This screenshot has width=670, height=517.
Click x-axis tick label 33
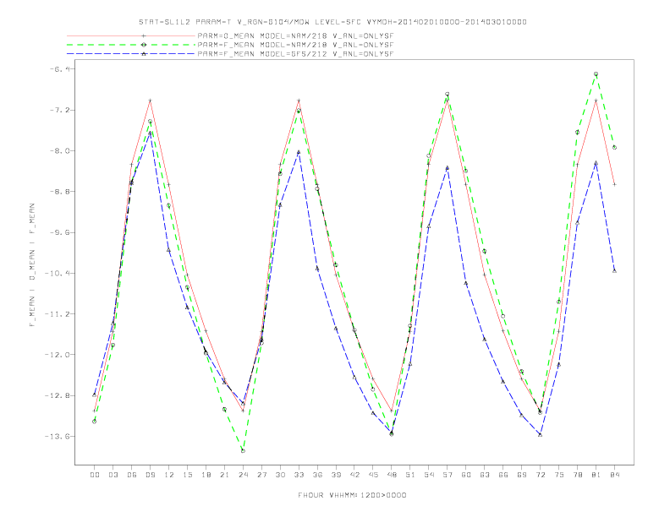(299, 475)
